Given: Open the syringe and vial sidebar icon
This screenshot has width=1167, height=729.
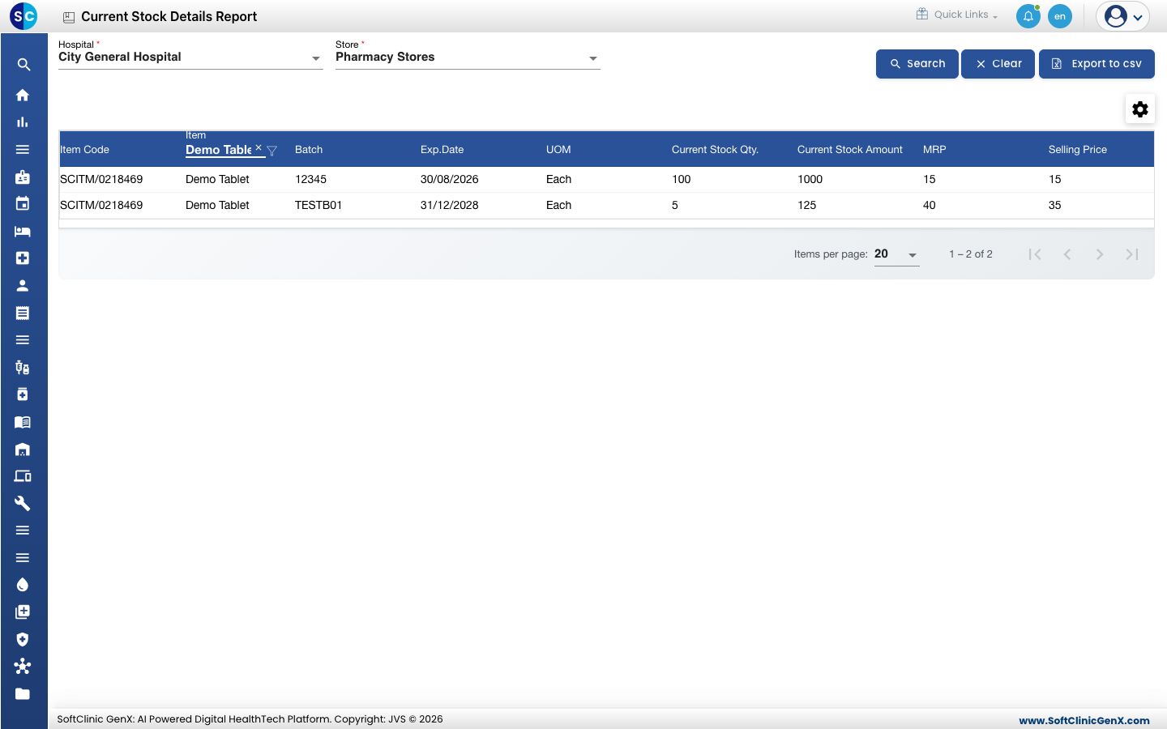Looking at the screenshot, I should [x=23, y=367].
